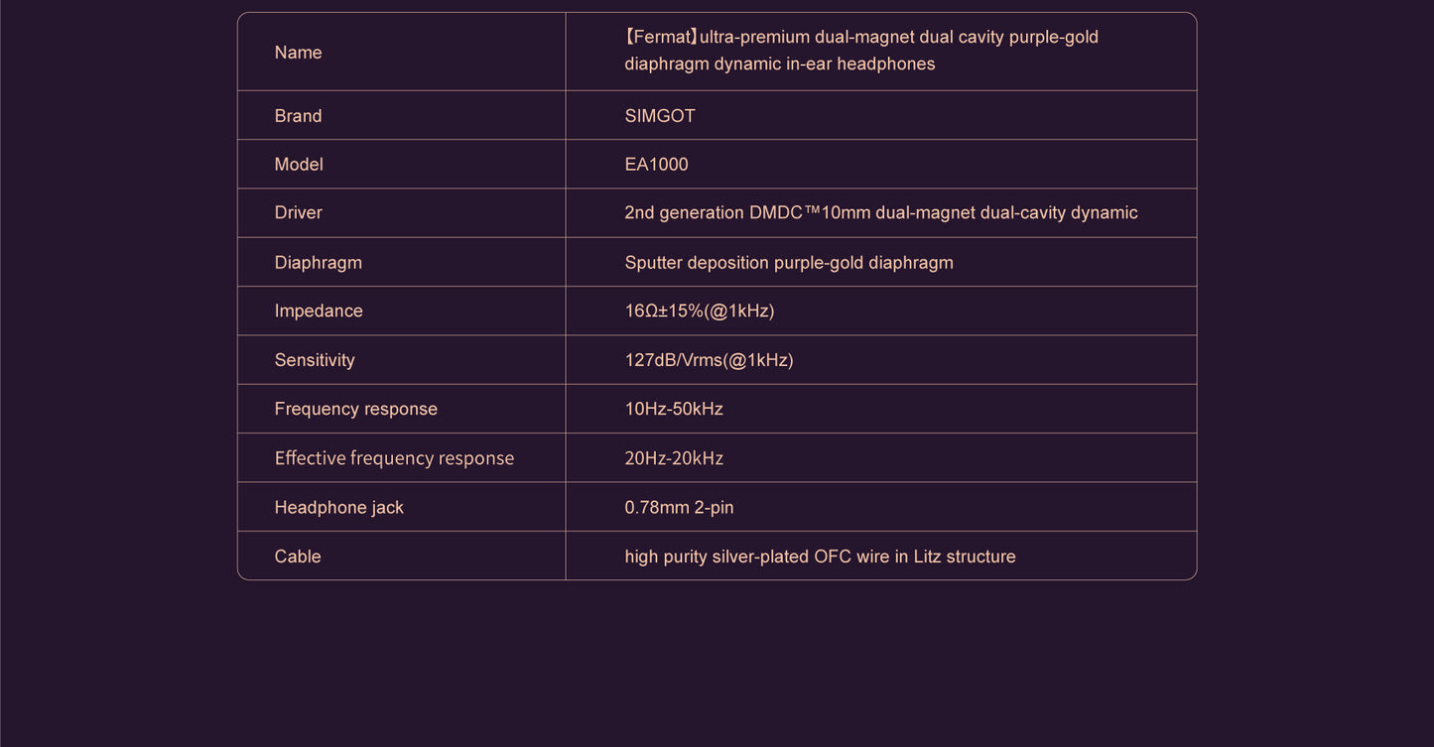Click the "SIMGOT" brand value
The image size is (1434, 747).
(x=660, y=116)
